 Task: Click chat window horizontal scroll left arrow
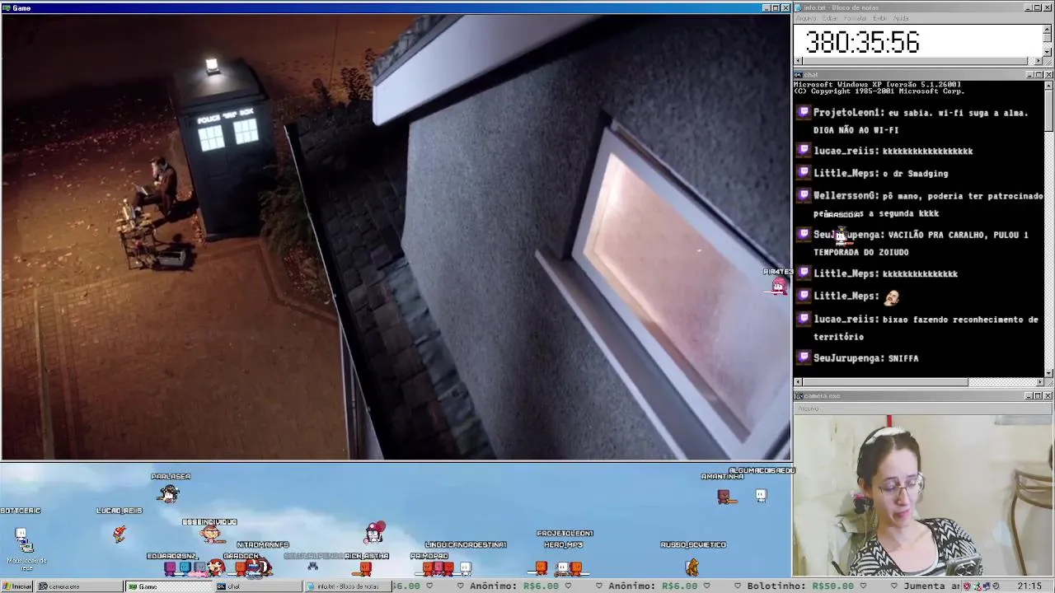point(798,382)
